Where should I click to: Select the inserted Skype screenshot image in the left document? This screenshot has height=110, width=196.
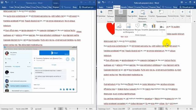tap(40, 69)
